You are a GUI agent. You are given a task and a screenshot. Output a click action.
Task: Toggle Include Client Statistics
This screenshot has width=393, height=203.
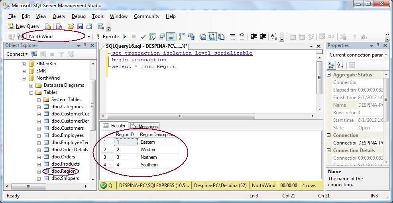coord(191,37)
